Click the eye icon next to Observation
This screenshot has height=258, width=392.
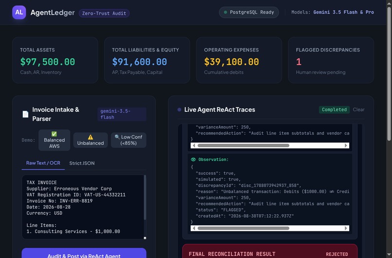(193, 159)
